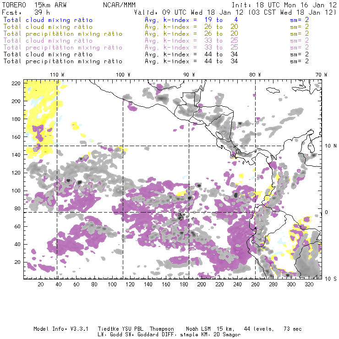Select '73 sec' timestep text
339x339 pixels.
pos(293,329)
